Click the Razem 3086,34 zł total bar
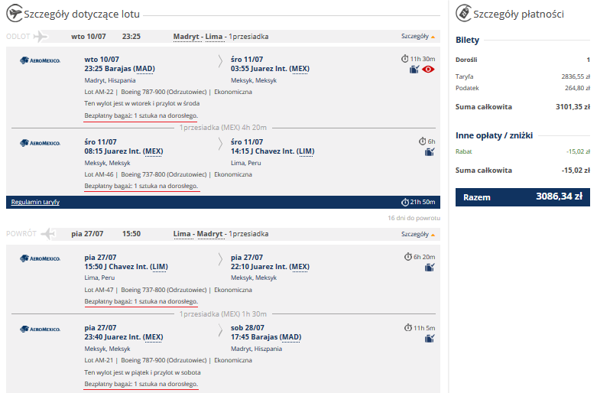 (x=522, y=197)
